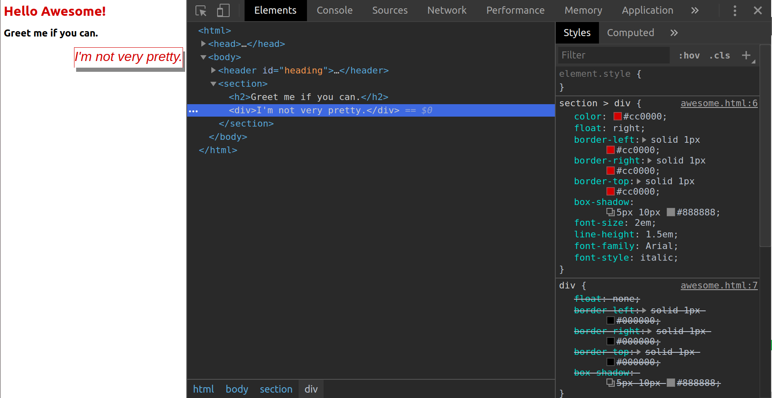Open the Application tab
Image resolution: width=772 pixels, height=398 pixels.
[647, 11]
